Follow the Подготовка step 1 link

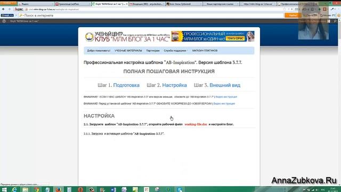[126, 85]
